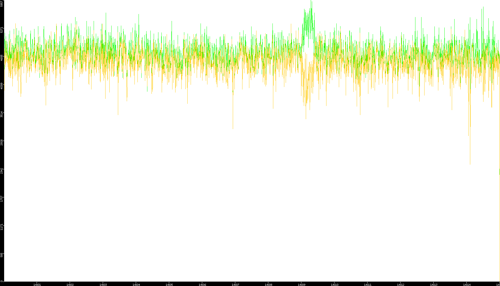This screenshot has height=286, width=500.
Task: Select the 585 y-axis value label
Action: tap(2, 255)
